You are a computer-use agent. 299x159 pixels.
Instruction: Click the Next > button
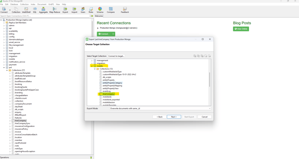click(174, 117)
